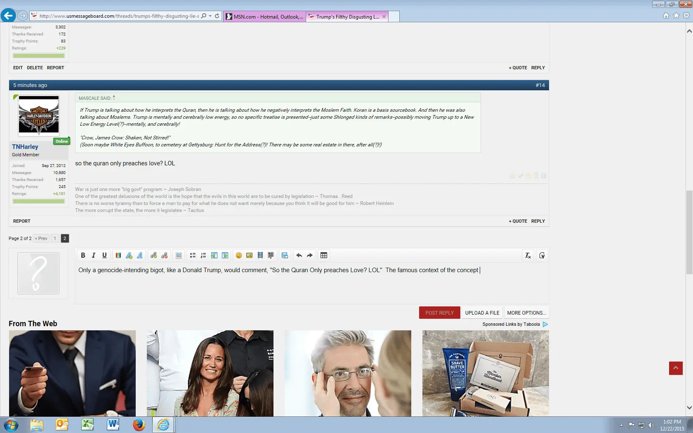Click the redo arrow in editor
This screenshot has height=433, width=693.
click(310, 256)
